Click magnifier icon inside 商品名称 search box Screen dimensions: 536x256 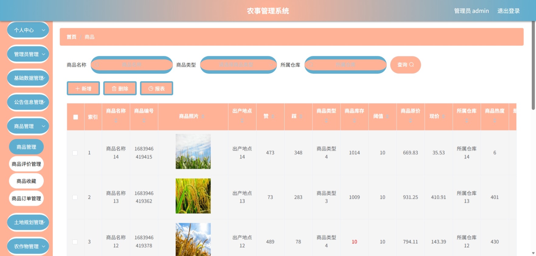pyautogui.click(x=97, y=65)
